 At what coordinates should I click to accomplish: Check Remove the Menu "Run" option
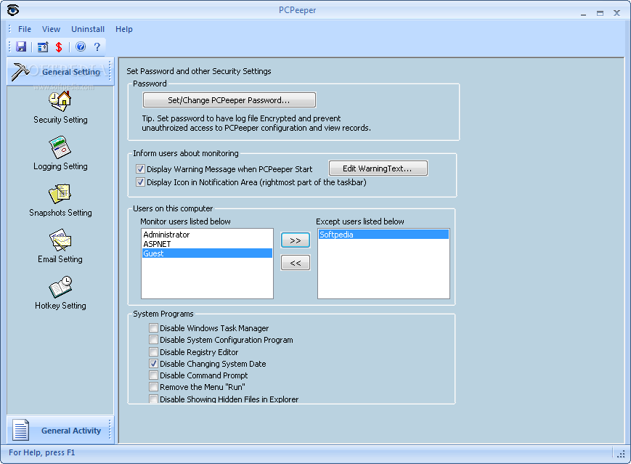(153, 387)
